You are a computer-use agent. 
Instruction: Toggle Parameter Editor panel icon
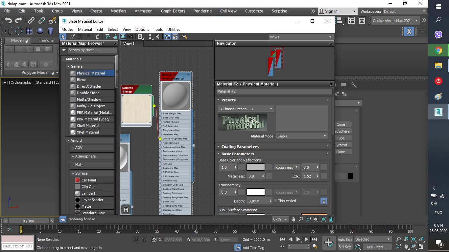175,37
